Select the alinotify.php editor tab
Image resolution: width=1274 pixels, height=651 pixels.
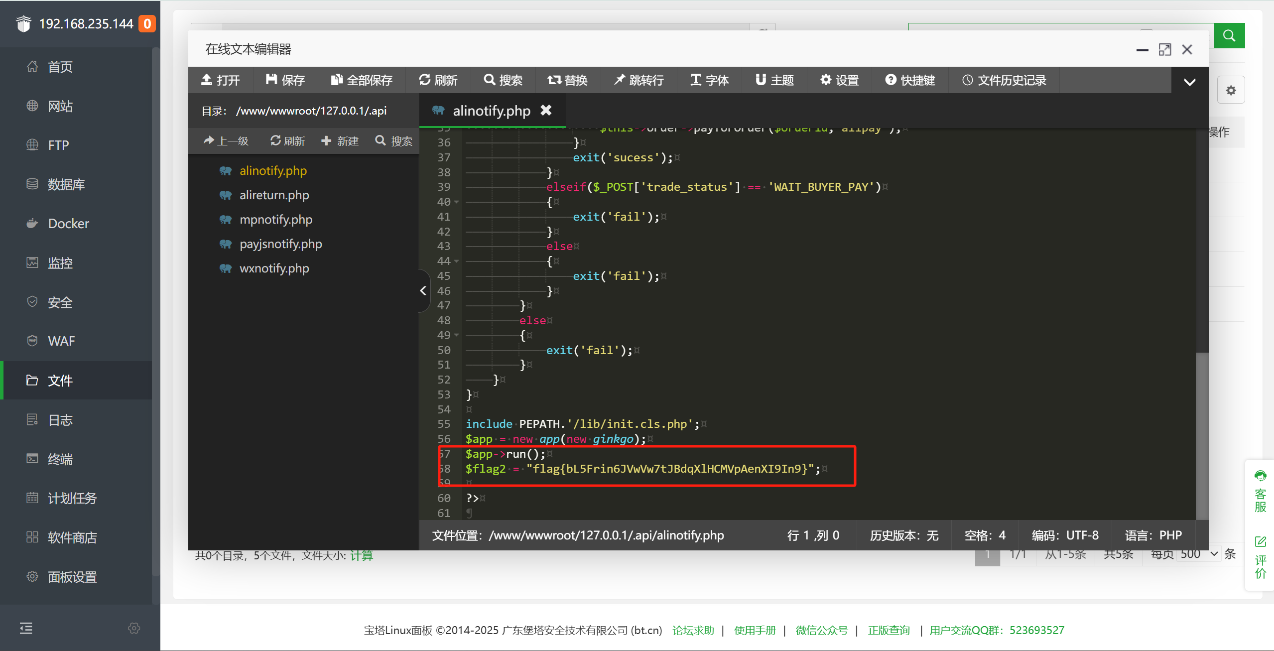click(492, 111)
